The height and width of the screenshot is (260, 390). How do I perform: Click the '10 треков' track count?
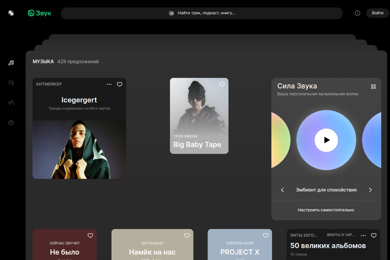(299, 254)
